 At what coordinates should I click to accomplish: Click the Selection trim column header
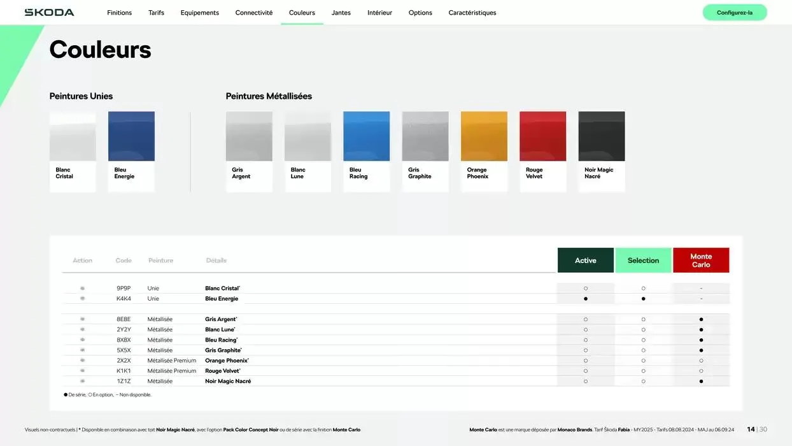click(643, 261)
